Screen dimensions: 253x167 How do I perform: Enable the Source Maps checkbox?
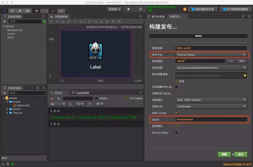[177, 132]
